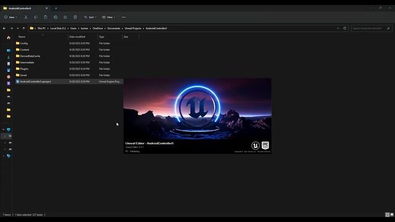
Task: Open the purple Videos icon in the sidebar
Action: [x=9, y=83]
